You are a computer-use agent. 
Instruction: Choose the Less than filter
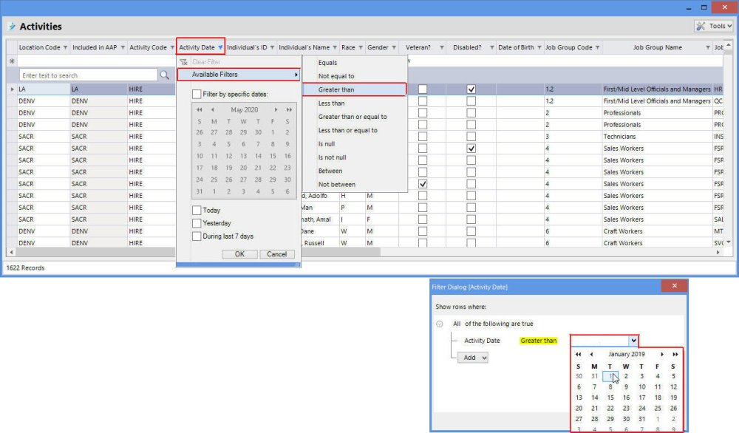pos(331,103)
